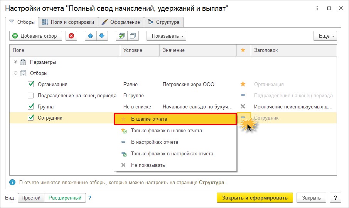Open the Поля и сортировки tab
Screen dimensions: 349x208
tap(68, 22)
